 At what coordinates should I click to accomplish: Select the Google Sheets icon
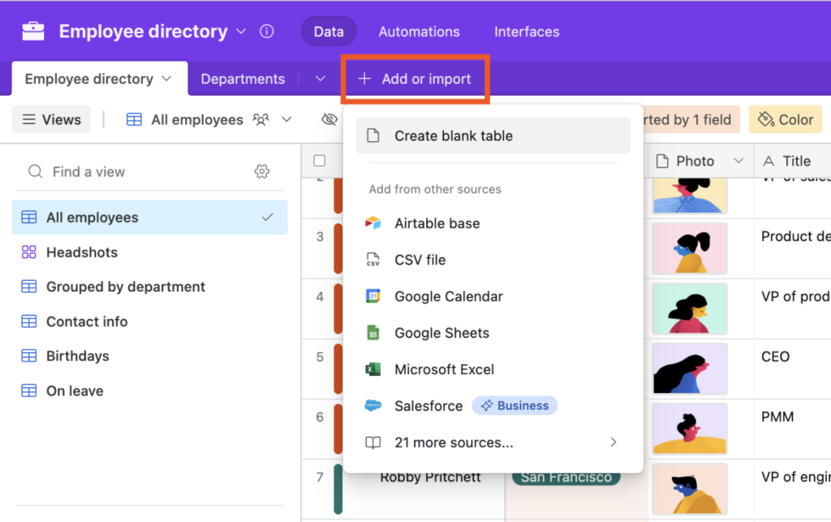click(x=373, y=333)
